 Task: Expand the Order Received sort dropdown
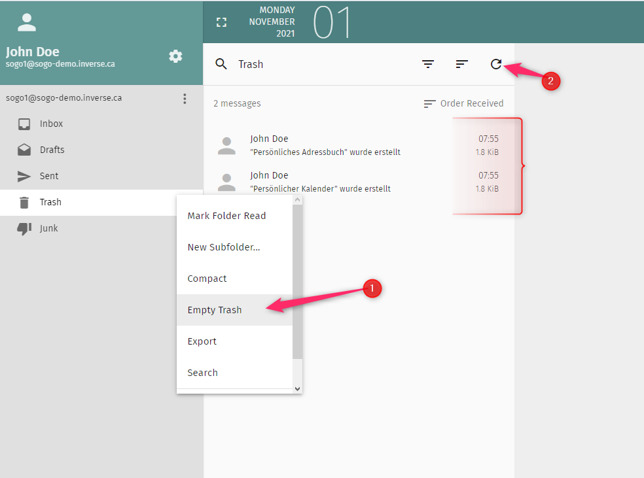click(463, 103)
